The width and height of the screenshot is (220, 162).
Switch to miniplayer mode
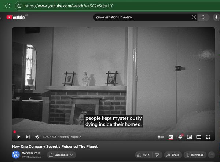coord(190,137)
